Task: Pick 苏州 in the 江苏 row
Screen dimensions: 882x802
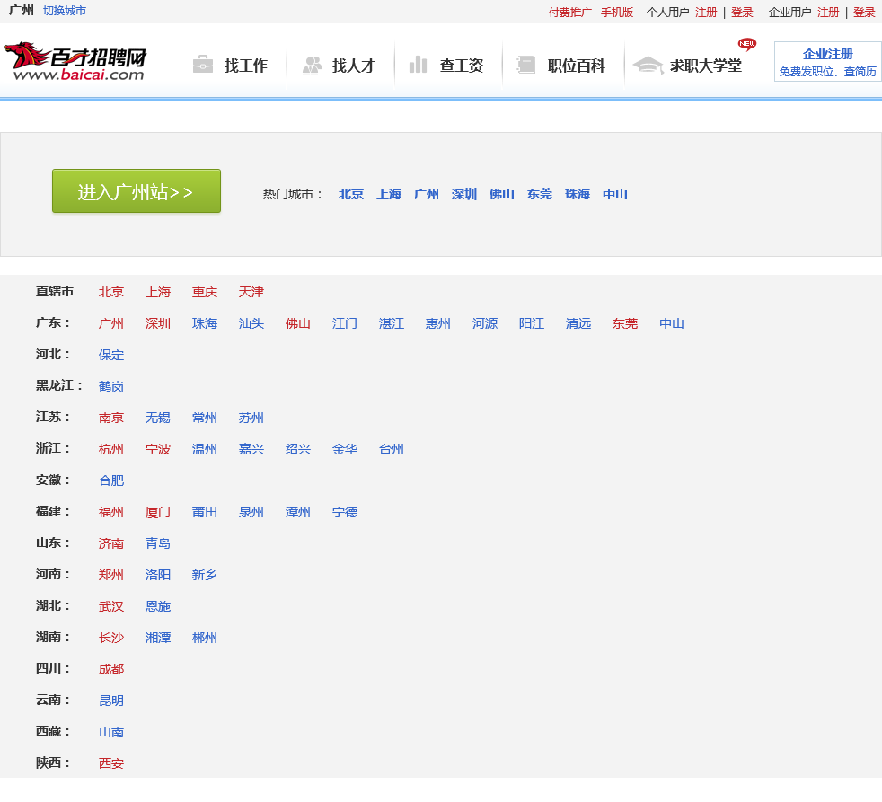Action: pos(251,418)
